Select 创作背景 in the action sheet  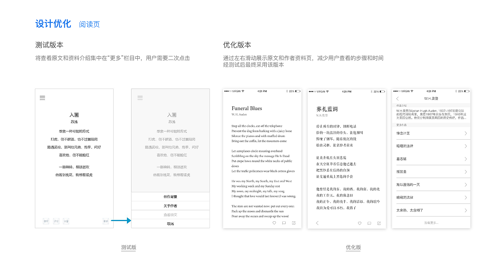(171, 196)
